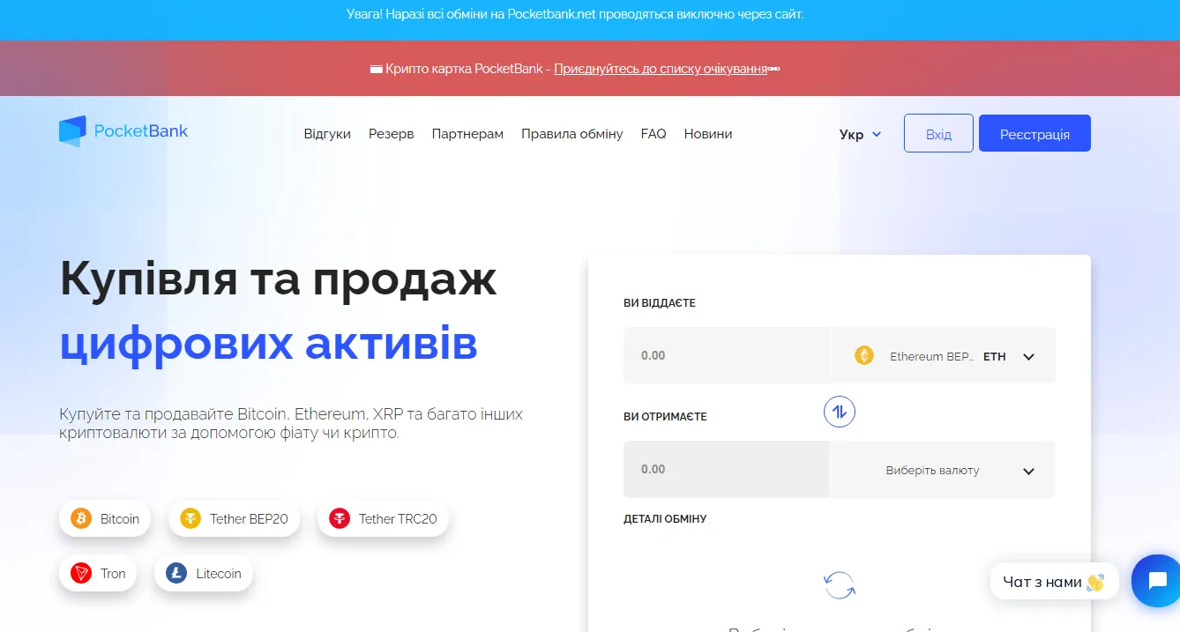Open the FAQ menu item
Screen dimensions: 1180x632
tap(653, 133)
